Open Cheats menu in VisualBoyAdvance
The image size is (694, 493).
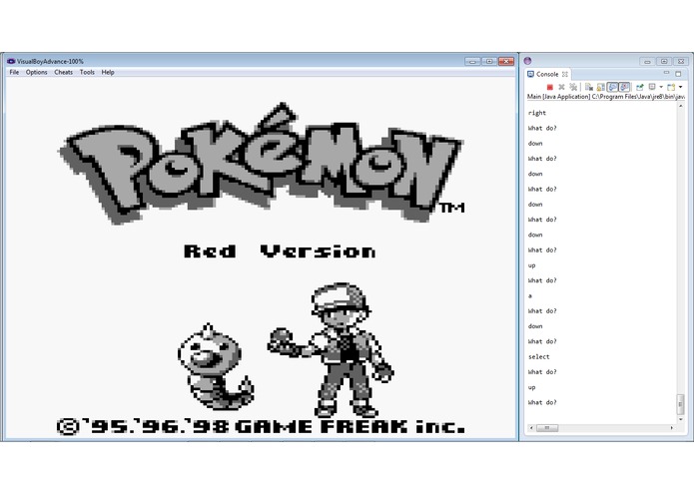(x=63, y=72)
